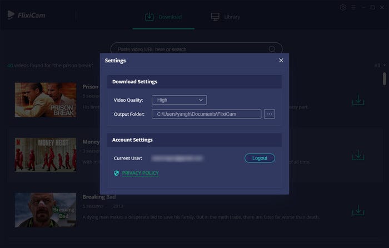Switch to the Library tab
The image size is (389, 248).
pos(225,17)
